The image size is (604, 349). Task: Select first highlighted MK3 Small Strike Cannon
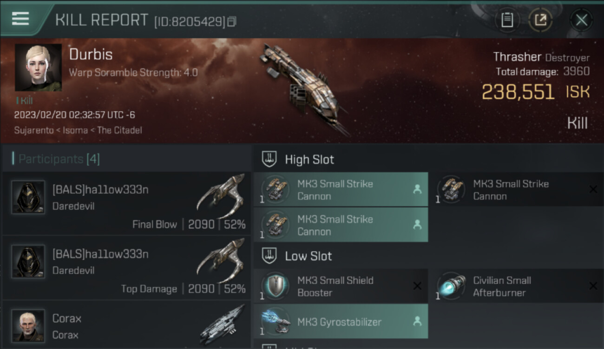tap(341, 190)
